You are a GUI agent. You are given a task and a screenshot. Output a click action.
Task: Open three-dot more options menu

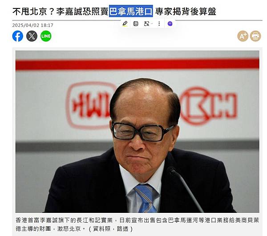[x=159, y=24]
